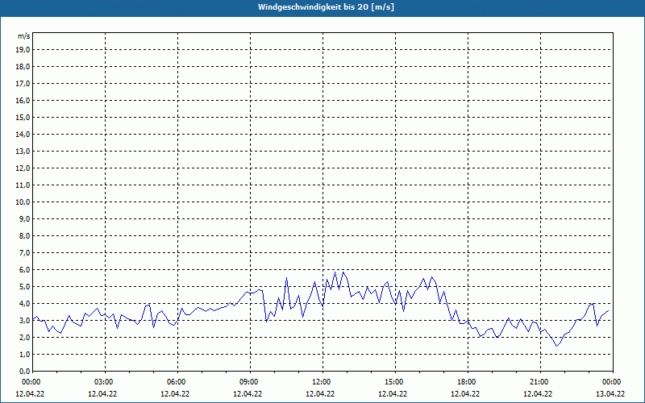Viewport: 645px width, 403px height.
Task: Click the 19,0 y-axis value
Action: 23,50
